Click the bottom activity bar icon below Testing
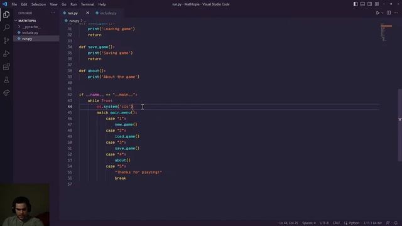The image size is (402, 226). pyautogui.click(x=6, y=92)
